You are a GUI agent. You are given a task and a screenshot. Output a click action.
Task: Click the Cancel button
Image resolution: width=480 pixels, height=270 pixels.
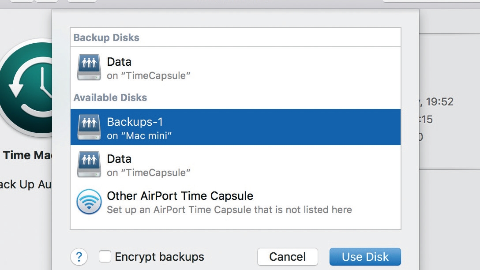pyautogui.click(x=288, y=257)
